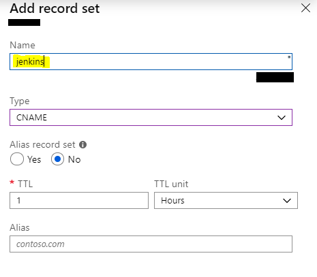Image resolution: width=317 pixels, height=277 pixels.
Task: Close the Add record set panel
Action: [x=305, y=8]
